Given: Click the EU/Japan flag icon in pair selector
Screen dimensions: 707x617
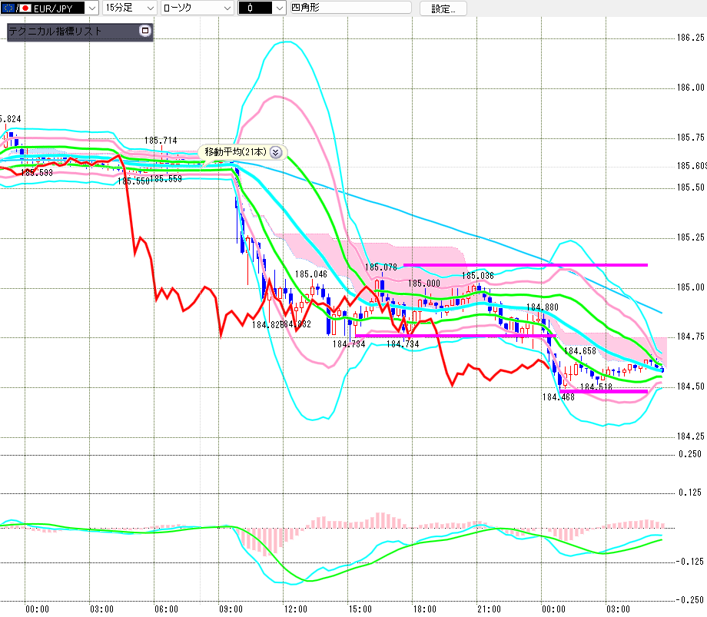Looking at the screenshot, I should click(x=15, y=8).
